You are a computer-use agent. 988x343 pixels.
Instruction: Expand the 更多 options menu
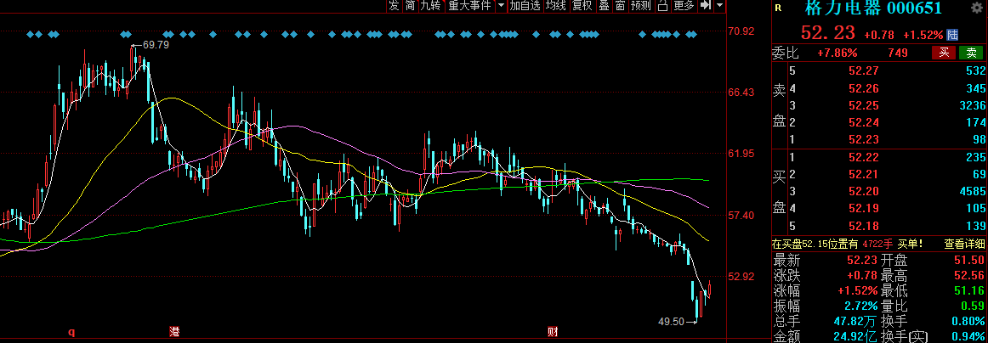684,6
